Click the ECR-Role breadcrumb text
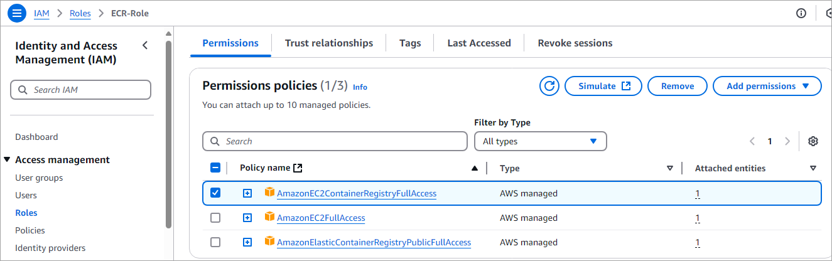 [130, 13]
